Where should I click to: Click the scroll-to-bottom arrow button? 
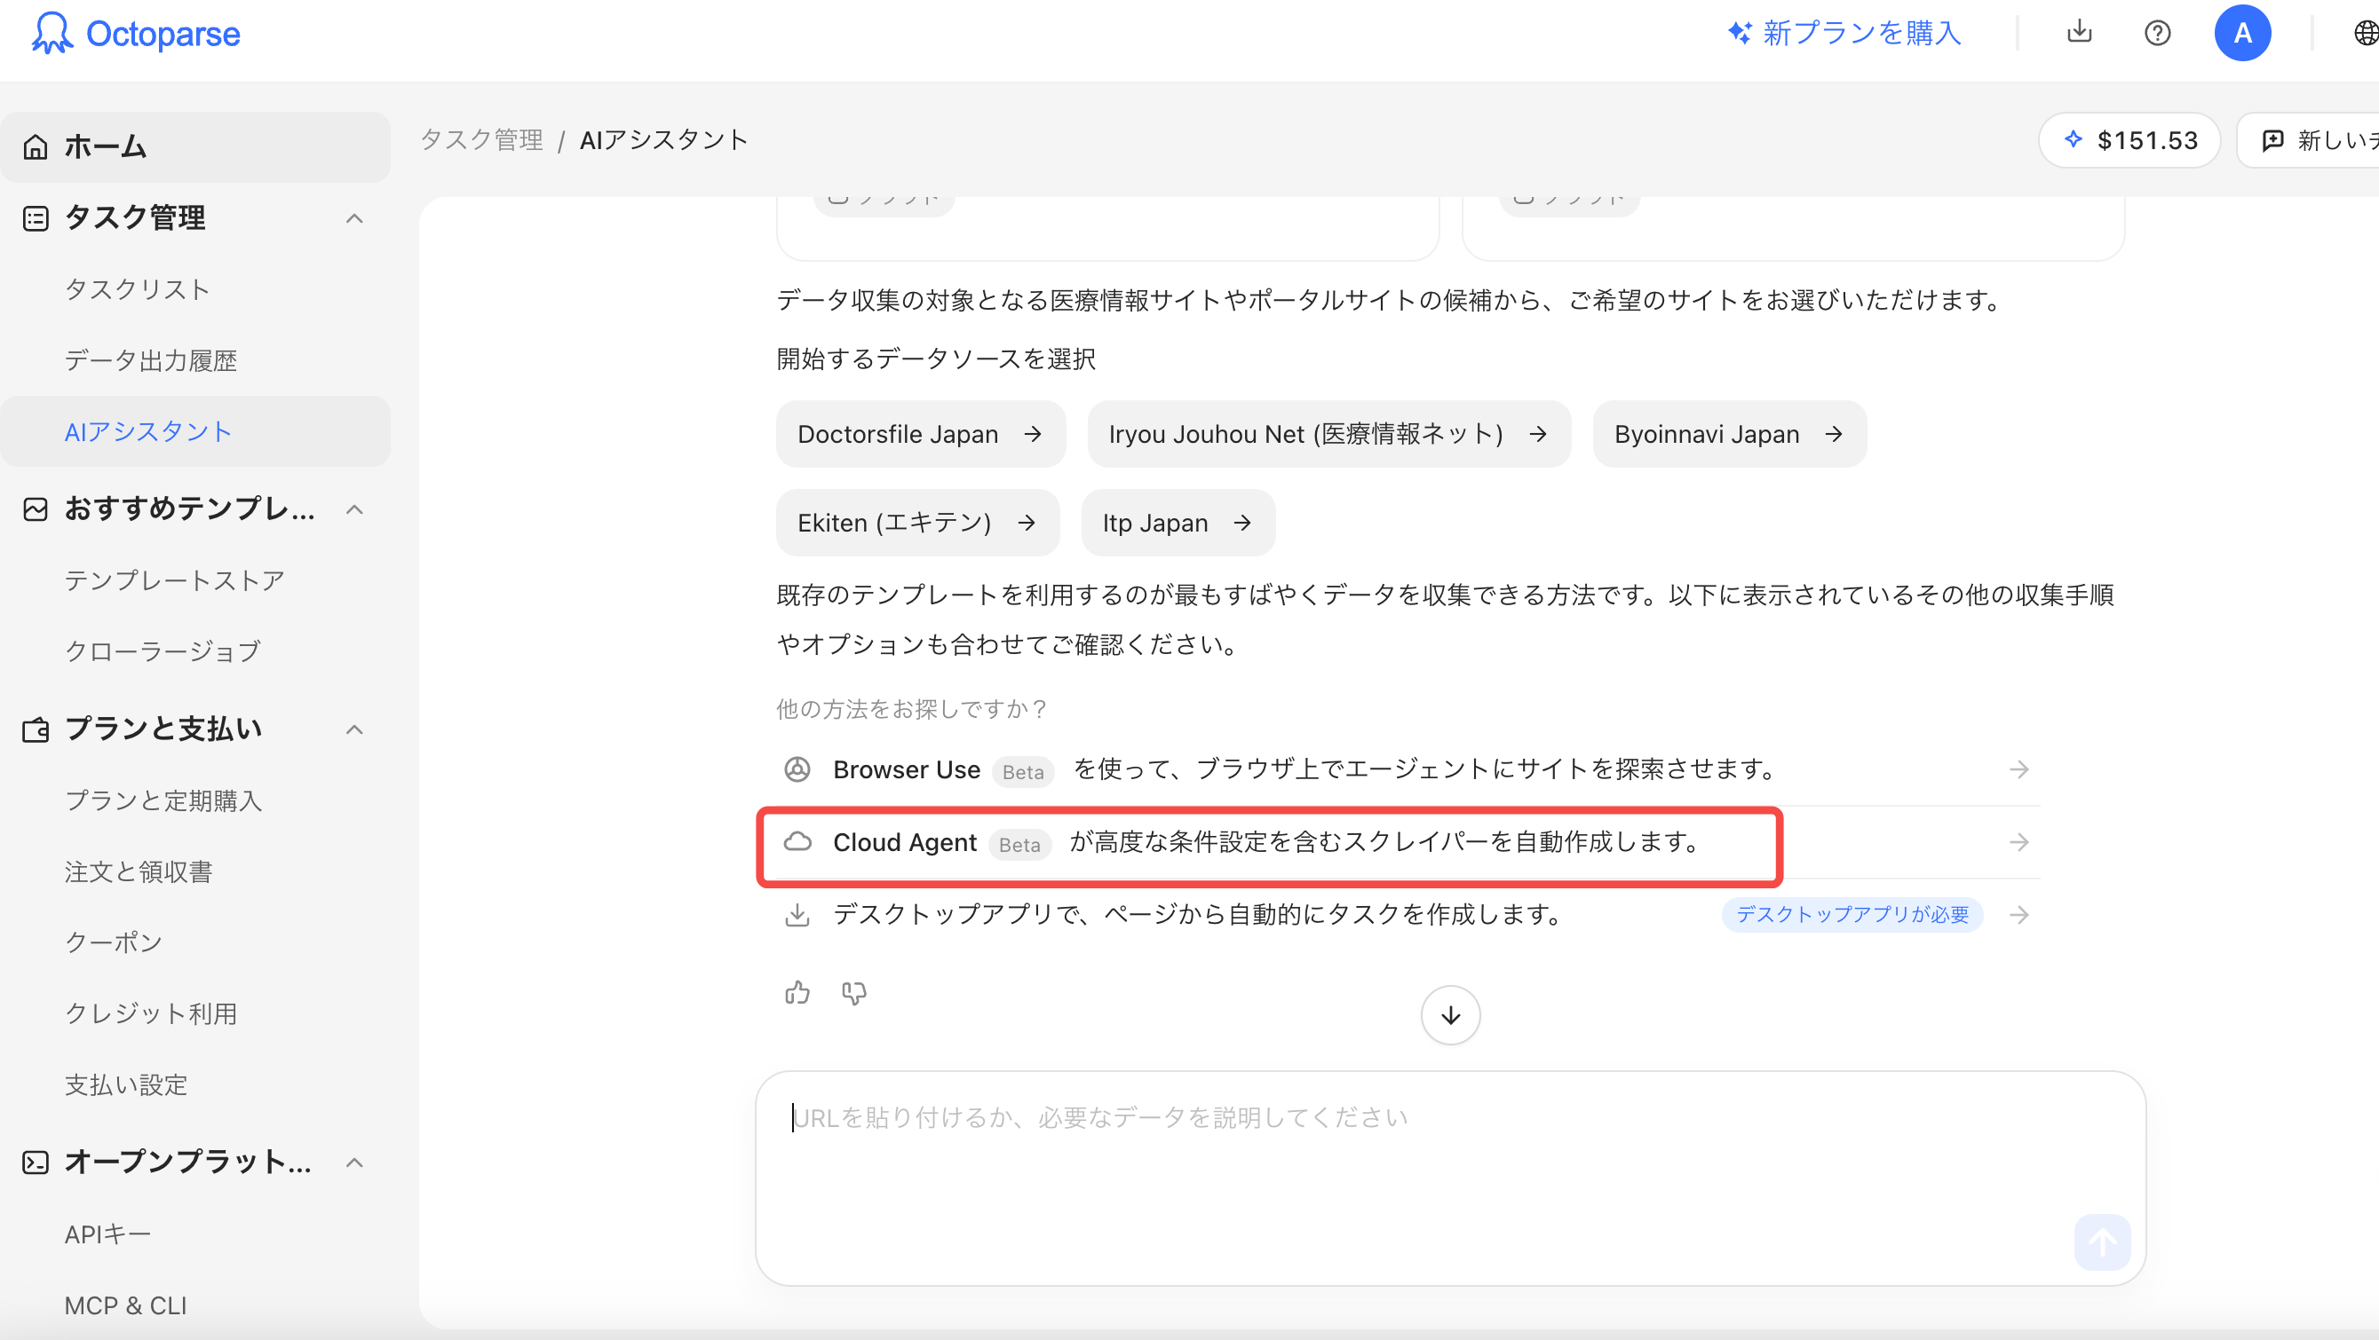[x=1450, y=1015]
